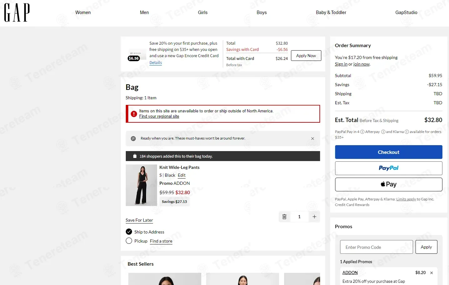This screenshot has width=449, height=285.
Task: Open the Afterpay info icon
Action: tap(383, 132)
